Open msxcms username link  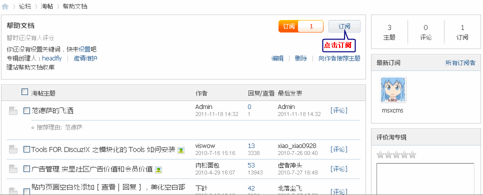point(392,110)
